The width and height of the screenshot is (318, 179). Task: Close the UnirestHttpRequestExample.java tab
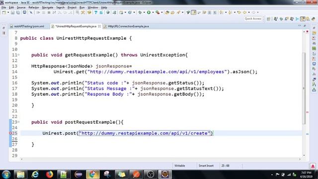(99, 26)
